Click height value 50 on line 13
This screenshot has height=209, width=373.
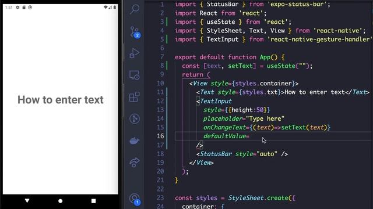tap(260, 110)
